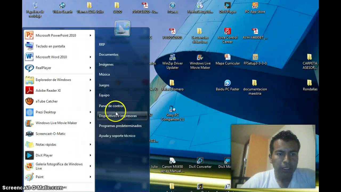The image size is (341, 192).
Task: Open Papelera de reciclaje desktop icon
Action: tap(35, 10)
